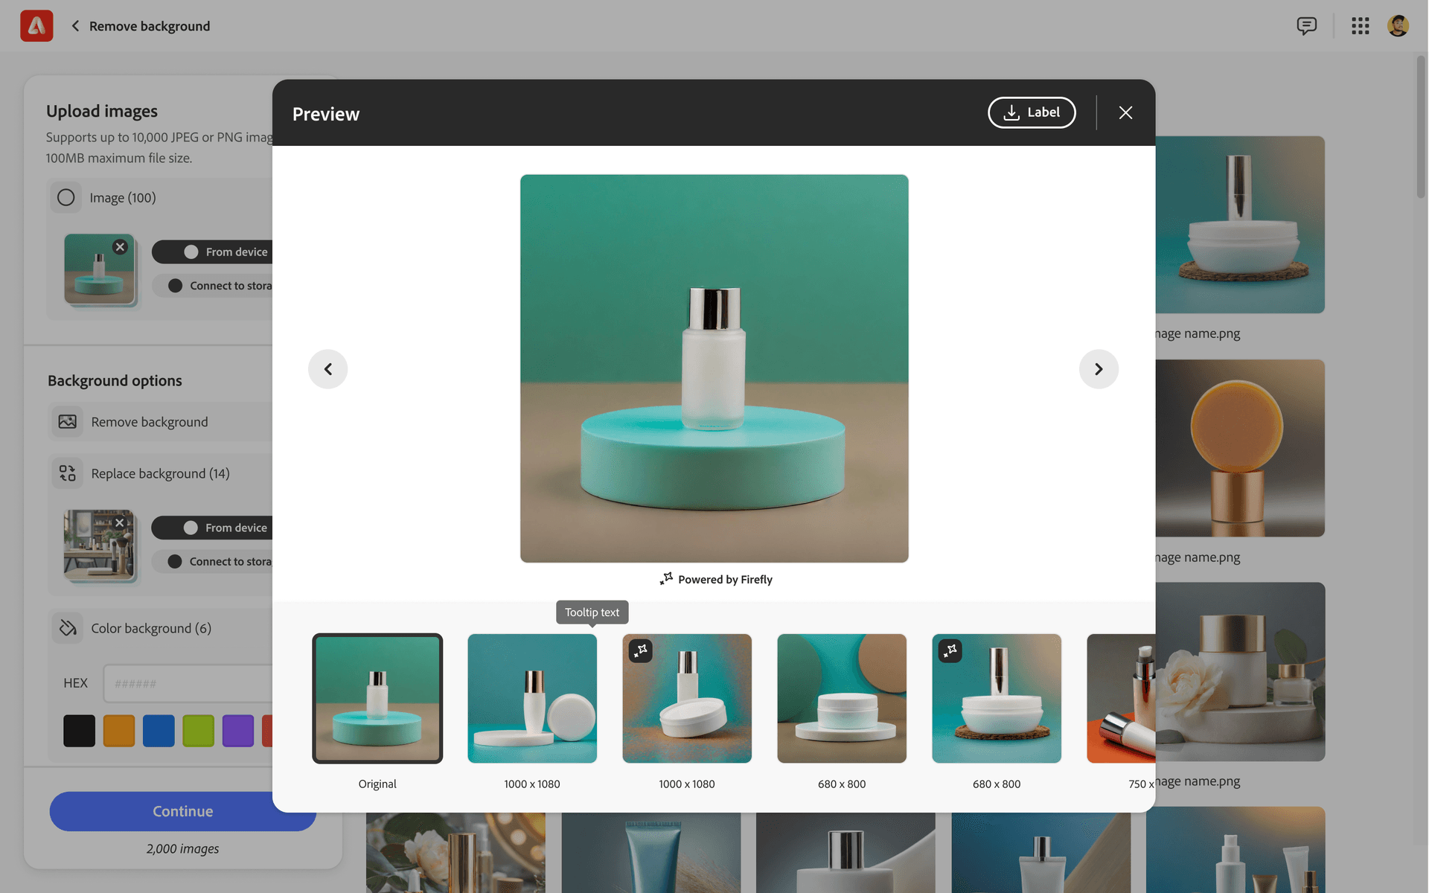Image resolution: width=1429 pixels, height=893 pixels.
Task: Click the Continue button
Action: (x=183, y=811)
